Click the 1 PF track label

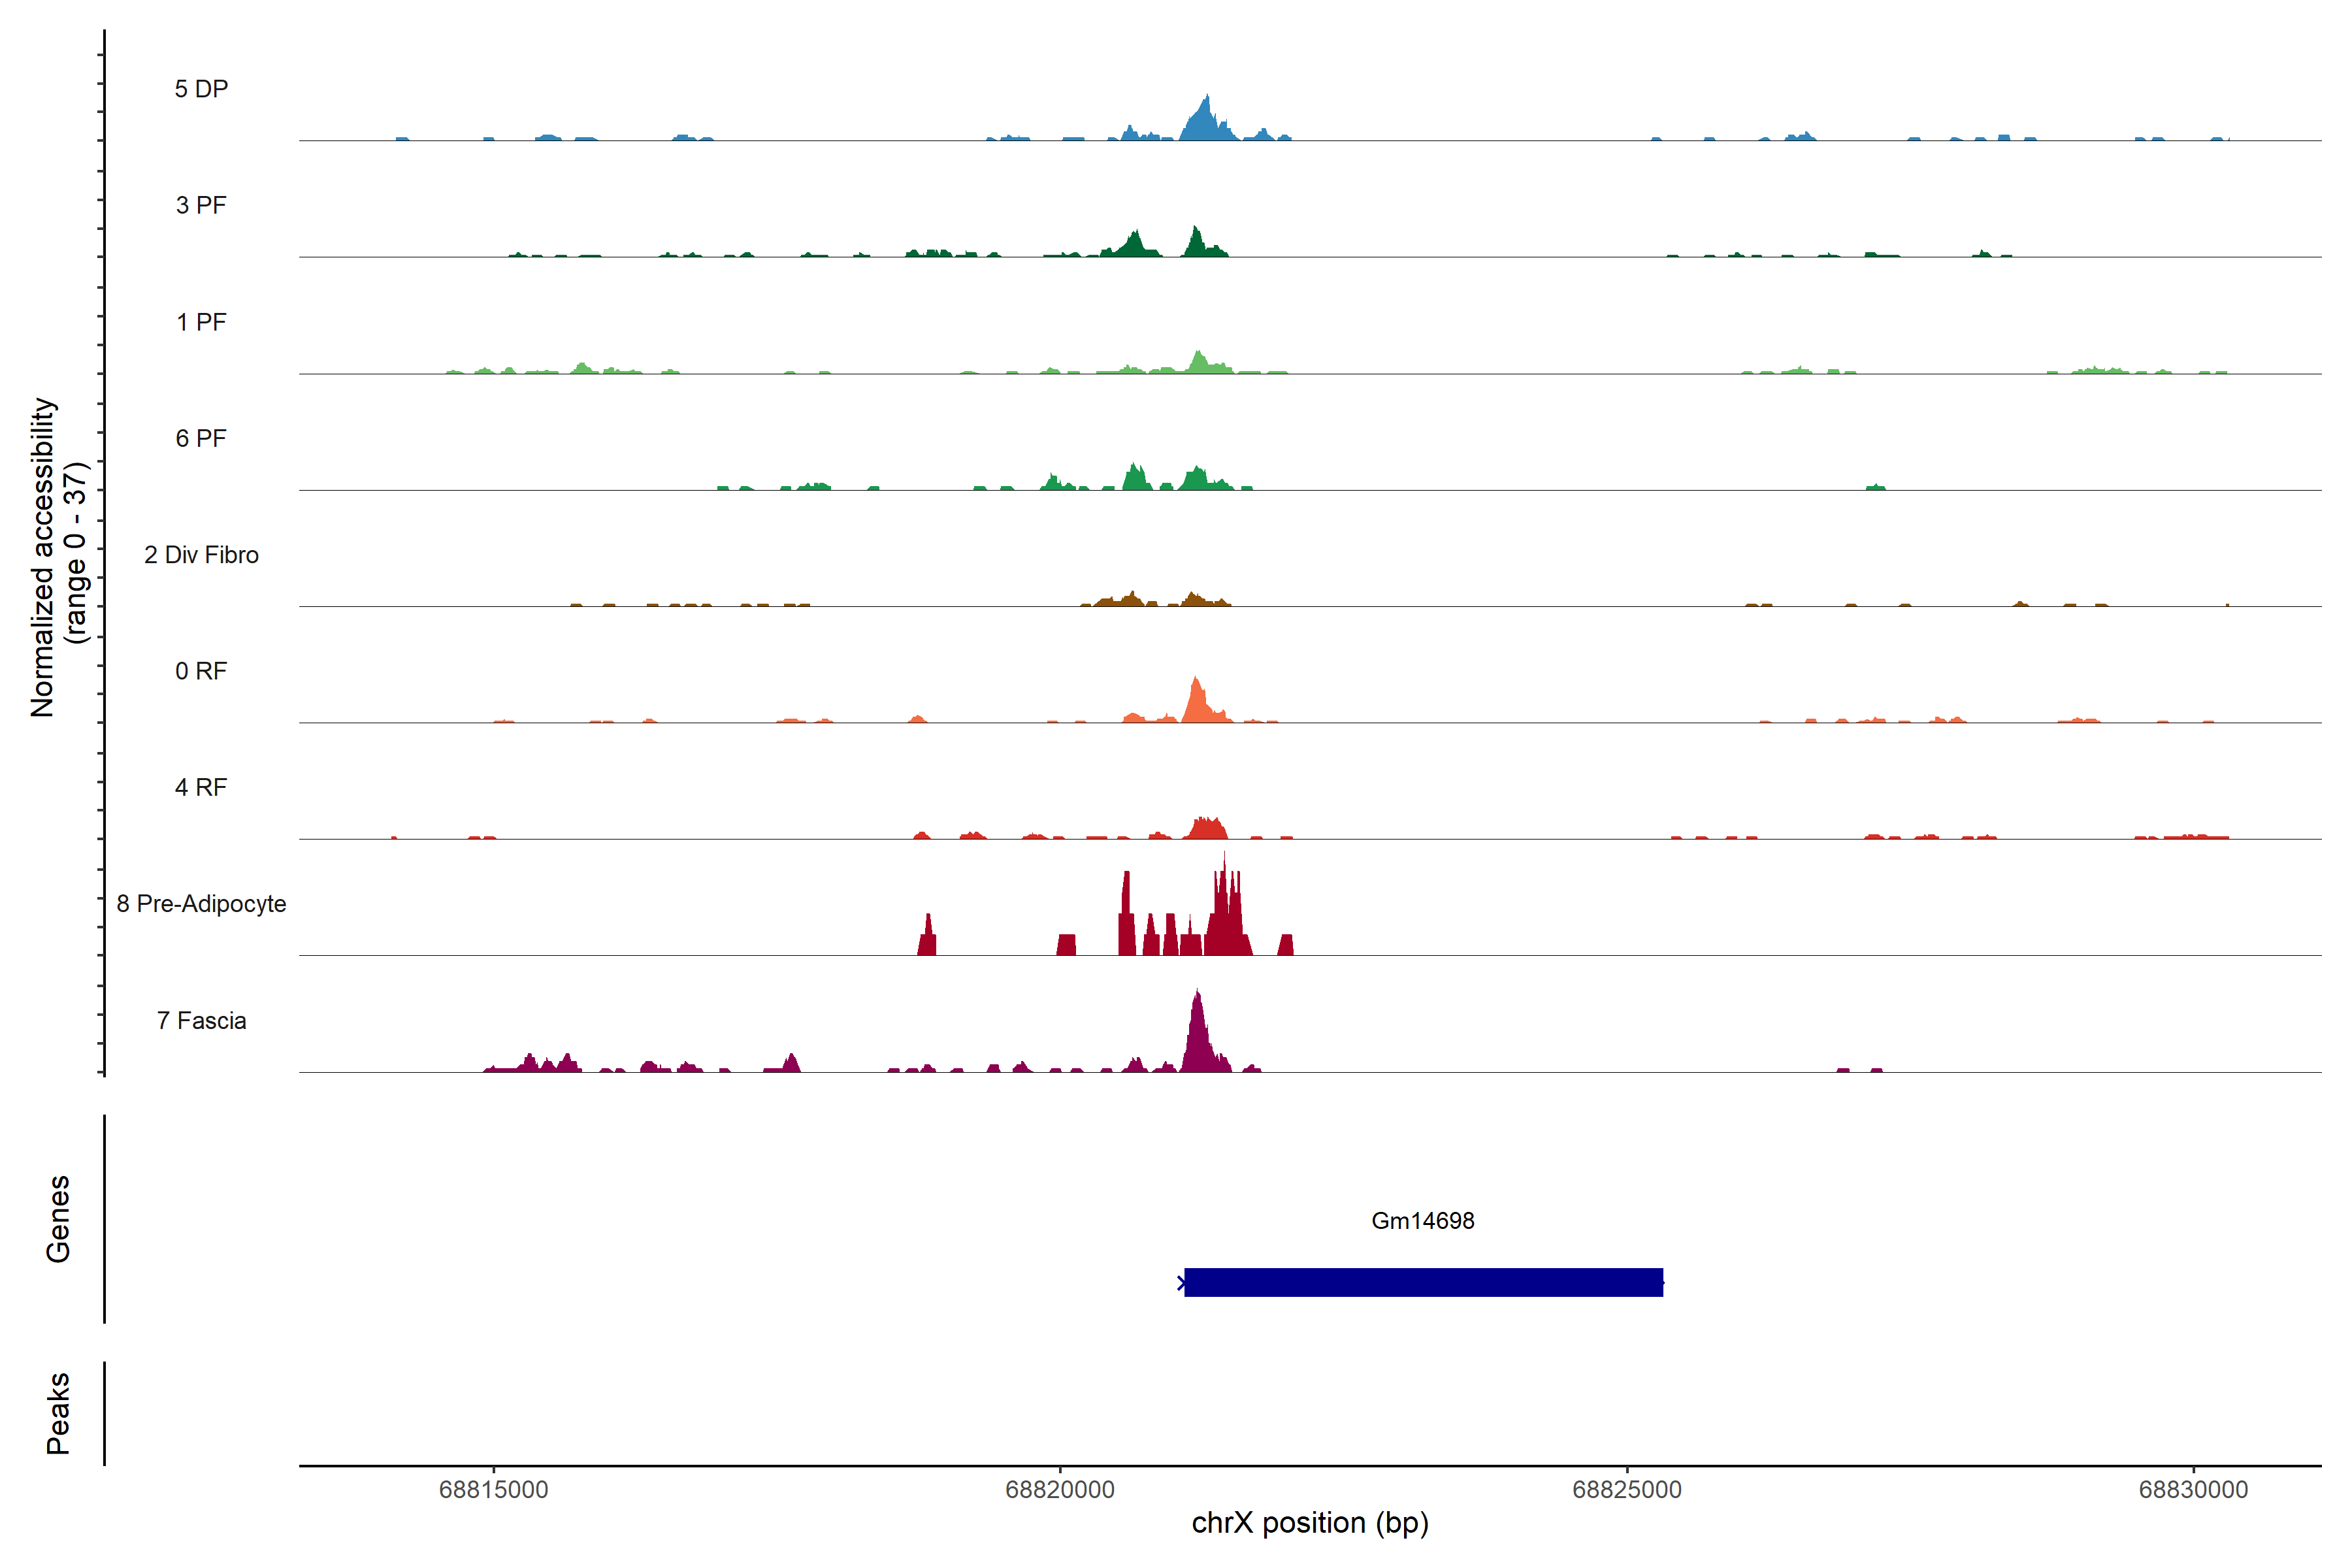tap(201, 322)
